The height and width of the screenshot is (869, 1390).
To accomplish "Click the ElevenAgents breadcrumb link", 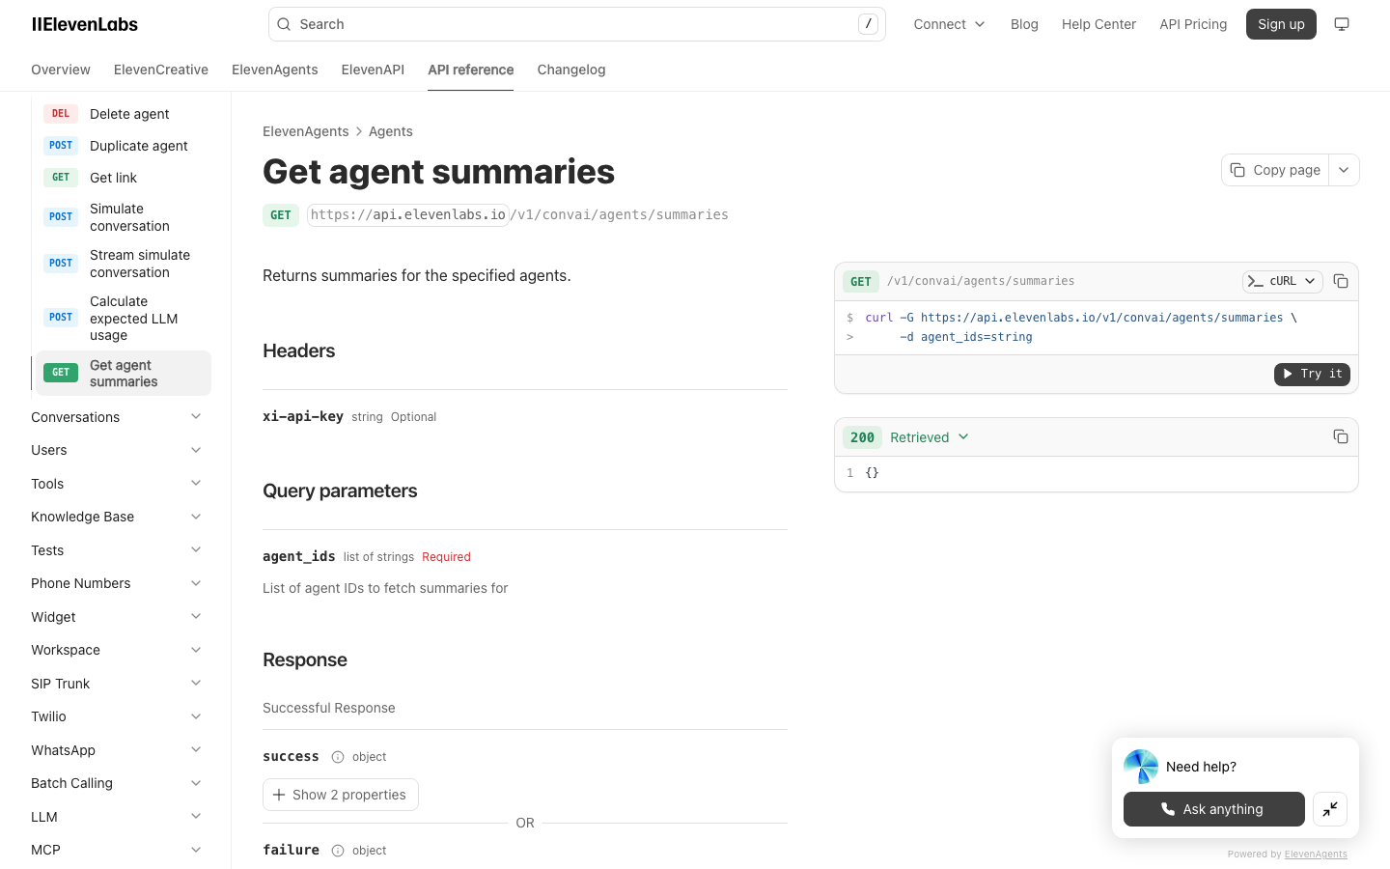I will (306, 131).
